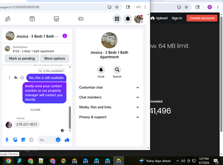The height and width of the screenshot is (165, 223).
Task: Open the Facebook notifications bell
Action: (x=128, y=19)
